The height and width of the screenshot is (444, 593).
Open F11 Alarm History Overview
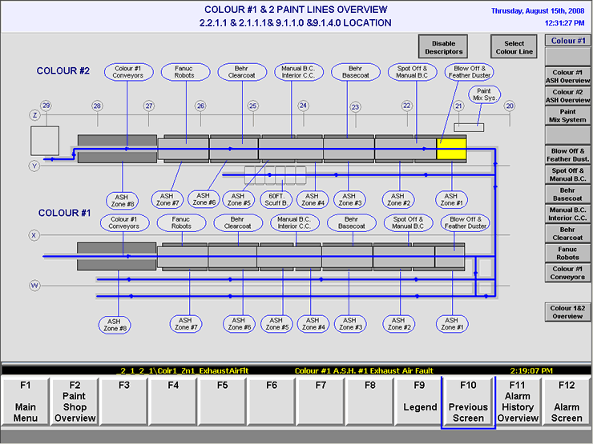point(518,401)
